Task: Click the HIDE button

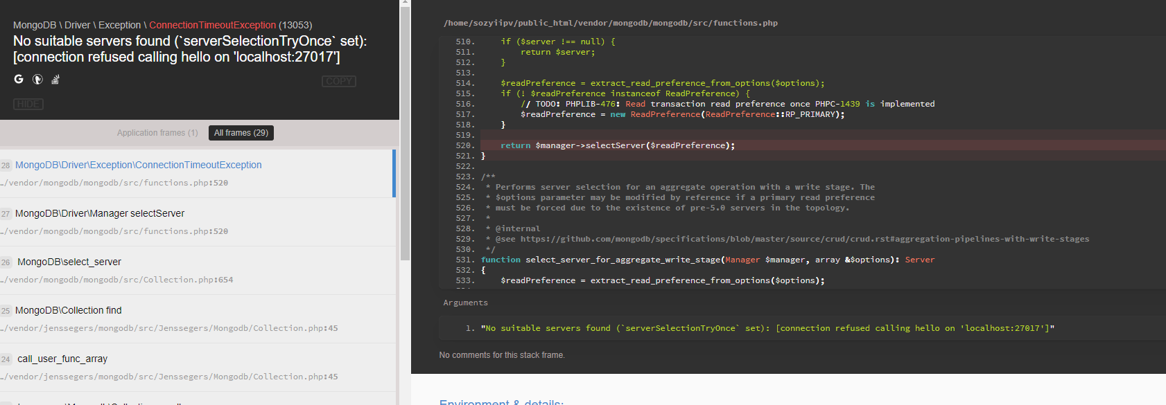Action: pos(28,104)
